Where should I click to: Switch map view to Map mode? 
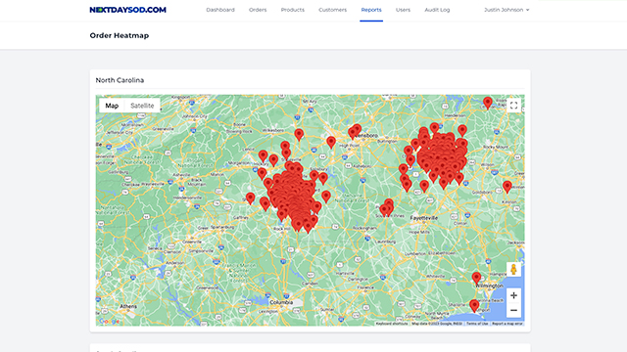[112, 106]
